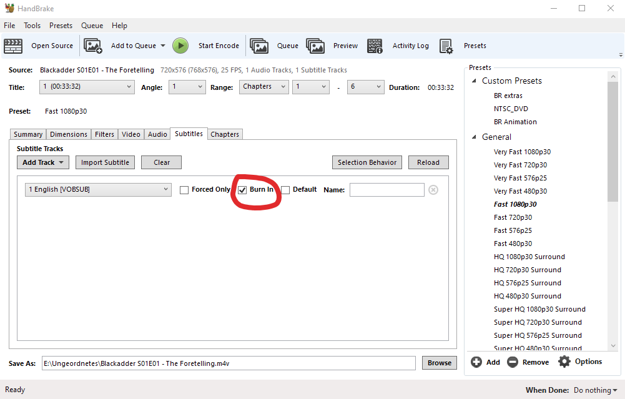Select the BR Animation preset
The height and width of the screenshot is (399, 625).
pyautogui.click(x=515, y=122)
